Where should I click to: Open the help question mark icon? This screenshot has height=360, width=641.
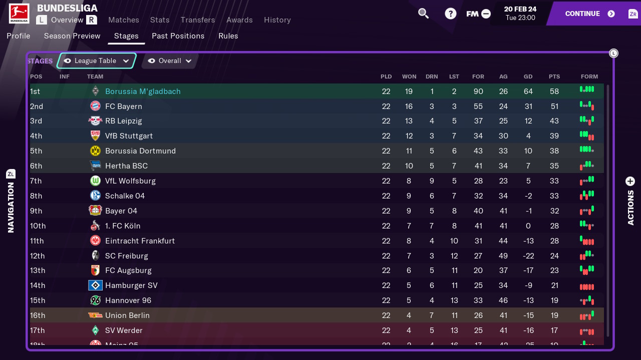click(451, 13)
